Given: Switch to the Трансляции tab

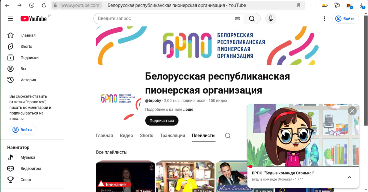Looking at the screenshot, I should coord(172,136).
